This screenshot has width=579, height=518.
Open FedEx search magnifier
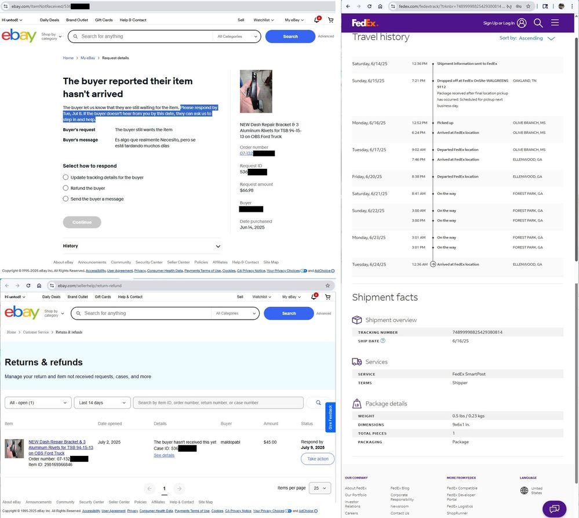tap(538, 23)
